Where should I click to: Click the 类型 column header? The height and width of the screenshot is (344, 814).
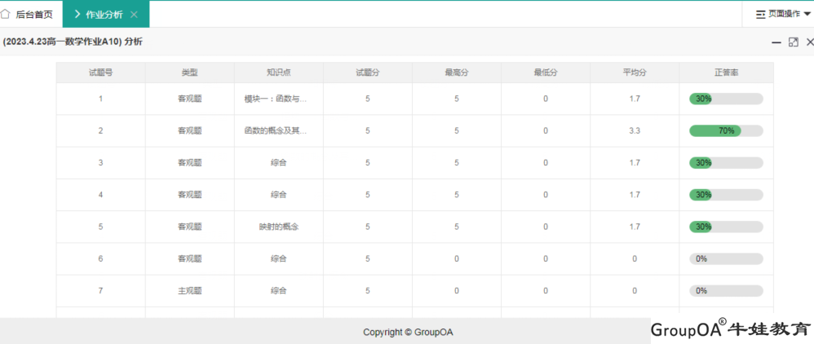click(x=189, y=73)
